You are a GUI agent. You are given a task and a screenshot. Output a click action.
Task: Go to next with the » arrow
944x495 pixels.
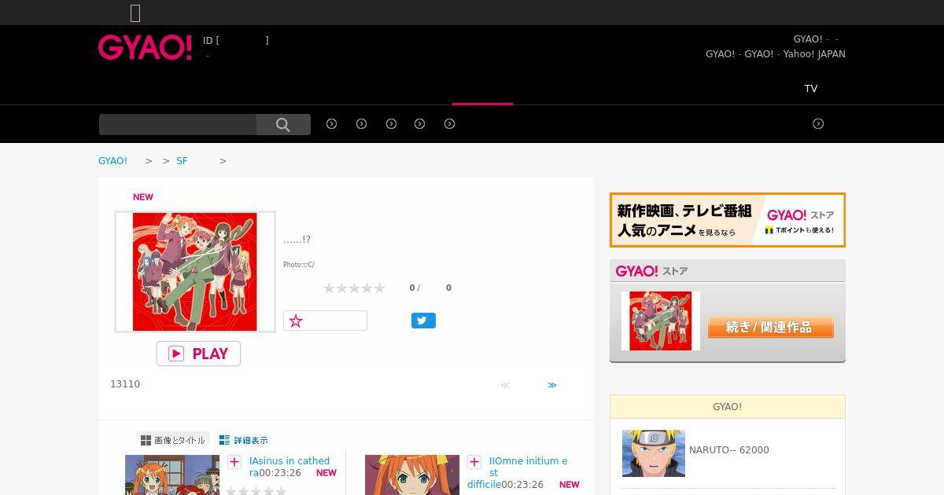(552, 385)
